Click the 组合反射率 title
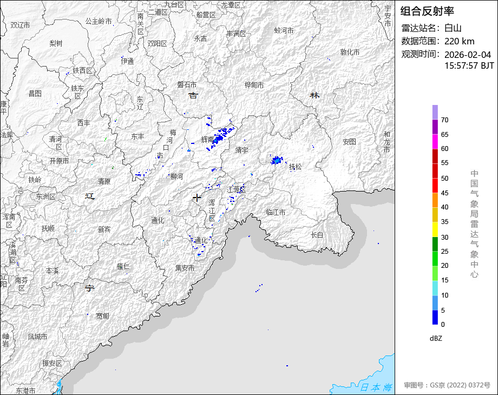Screen dimensions: 498x395 click(x=427, y=11)
